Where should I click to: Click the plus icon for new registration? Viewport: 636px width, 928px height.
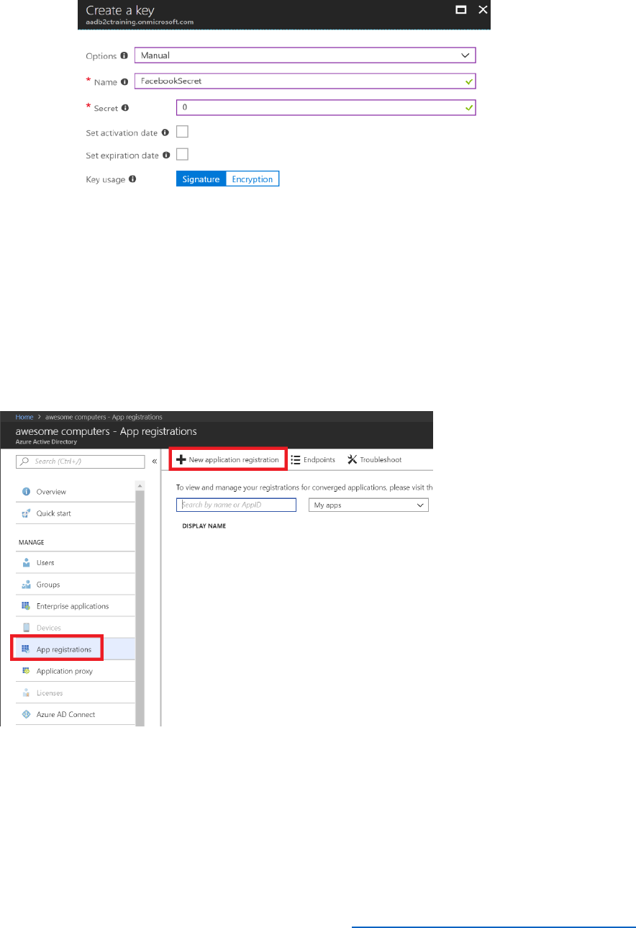pyautogui.click(x=181, y=459)
